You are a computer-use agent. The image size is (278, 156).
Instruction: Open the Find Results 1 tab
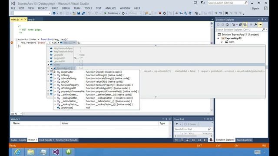tap(46, 140)
